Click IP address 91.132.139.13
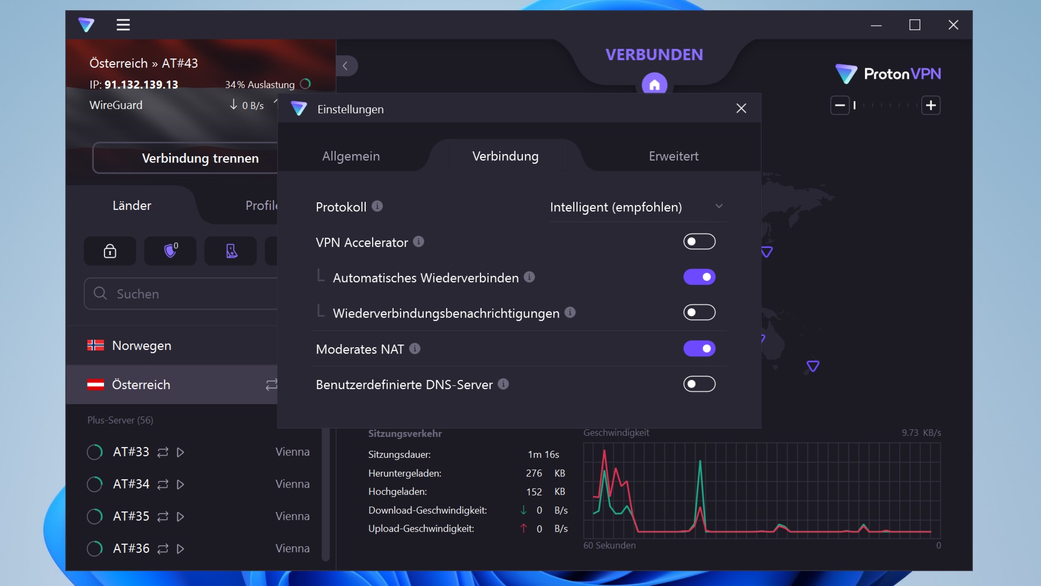Viewport: 1041px width, 586px height. point(141,85)
